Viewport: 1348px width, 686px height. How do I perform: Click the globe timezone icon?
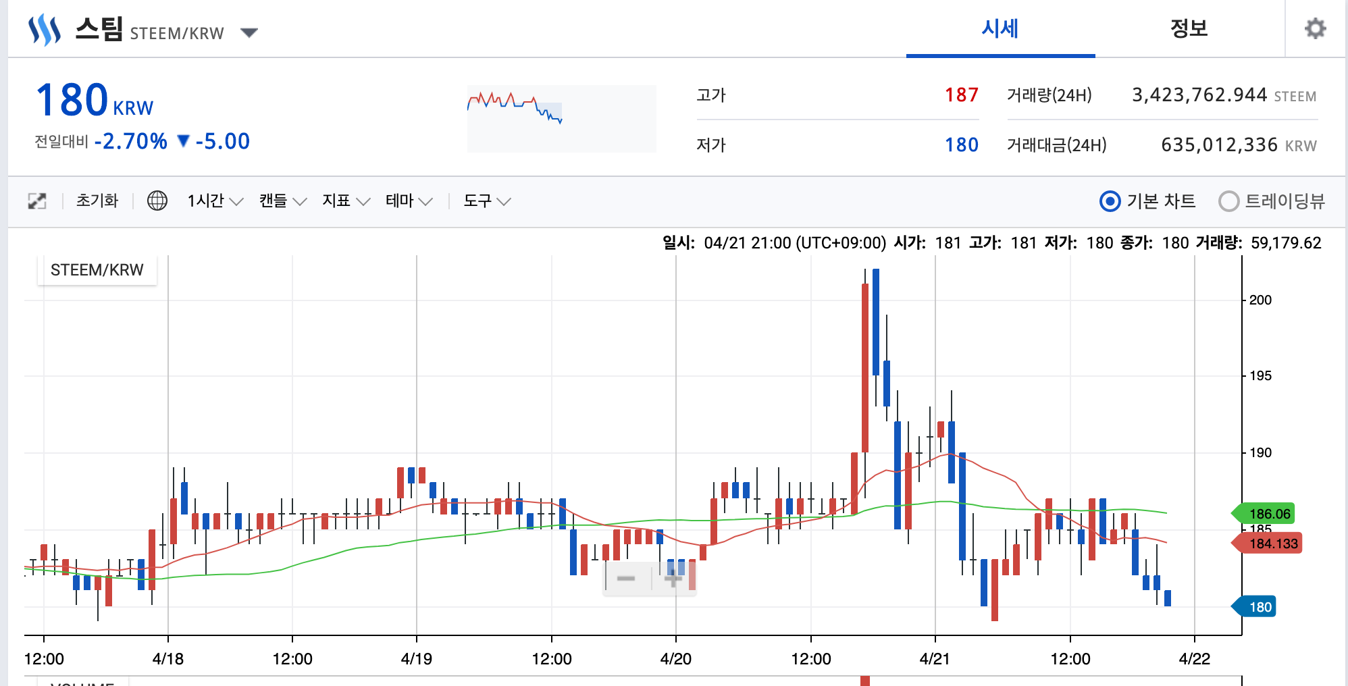coord(157,201)
